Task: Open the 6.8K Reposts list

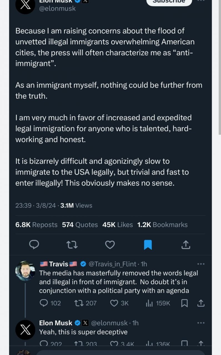Action: click(x=36, y=225)
